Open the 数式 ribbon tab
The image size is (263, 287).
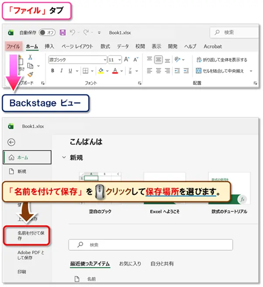point(105,46)
